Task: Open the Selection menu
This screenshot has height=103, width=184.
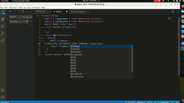Action: click(13, 8)
